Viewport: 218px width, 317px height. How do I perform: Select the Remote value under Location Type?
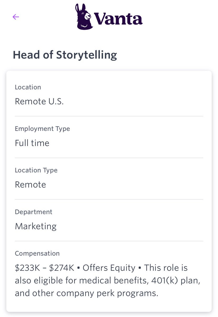pos(30,184)
